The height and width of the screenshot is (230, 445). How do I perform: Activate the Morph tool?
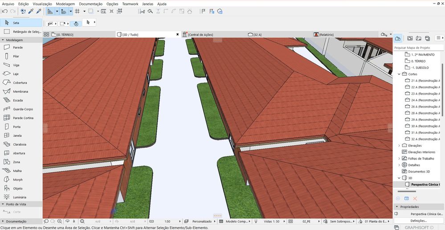pyautogui.click(x=18, y=180)
